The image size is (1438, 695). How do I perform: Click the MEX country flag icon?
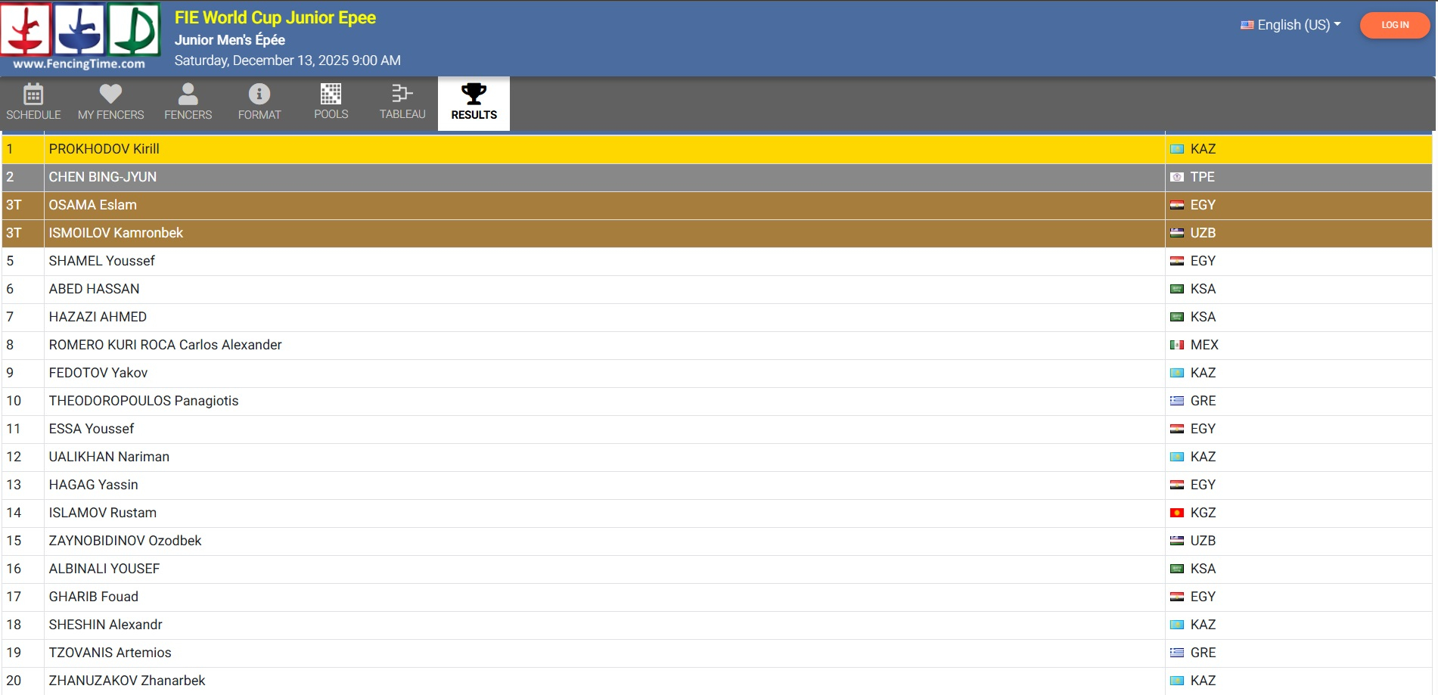pos(1176,345)
